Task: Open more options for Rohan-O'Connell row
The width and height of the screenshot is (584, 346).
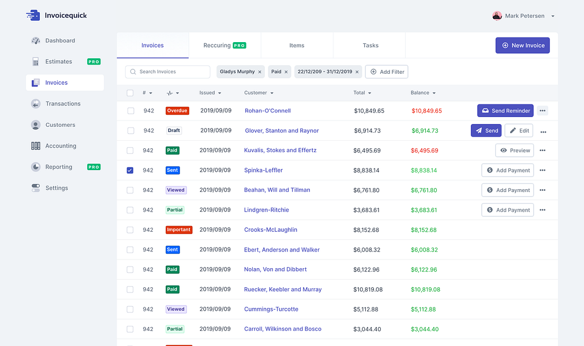Action: (x=542, y=111)
